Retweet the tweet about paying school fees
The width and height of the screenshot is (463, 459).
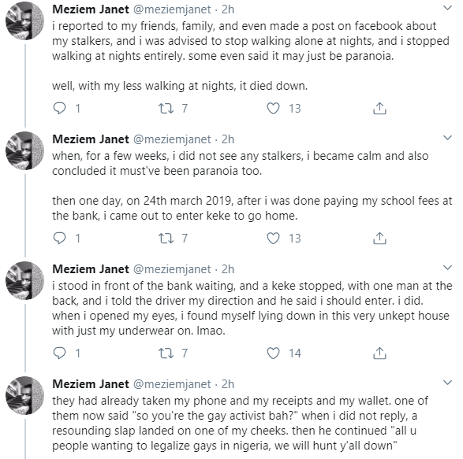(166, 239)
